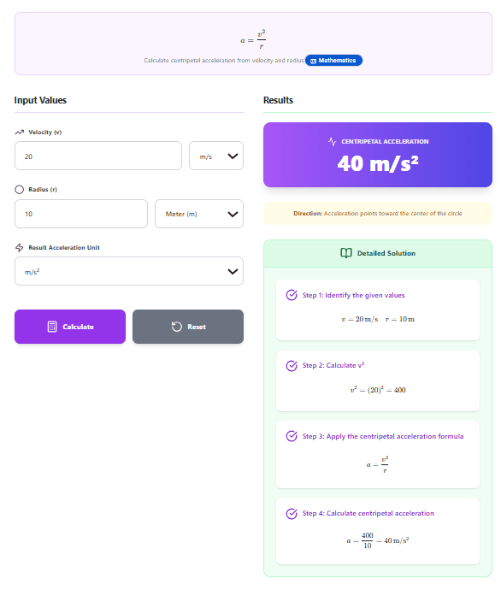Click the Step 3 checkmark icon

(292, 436)
